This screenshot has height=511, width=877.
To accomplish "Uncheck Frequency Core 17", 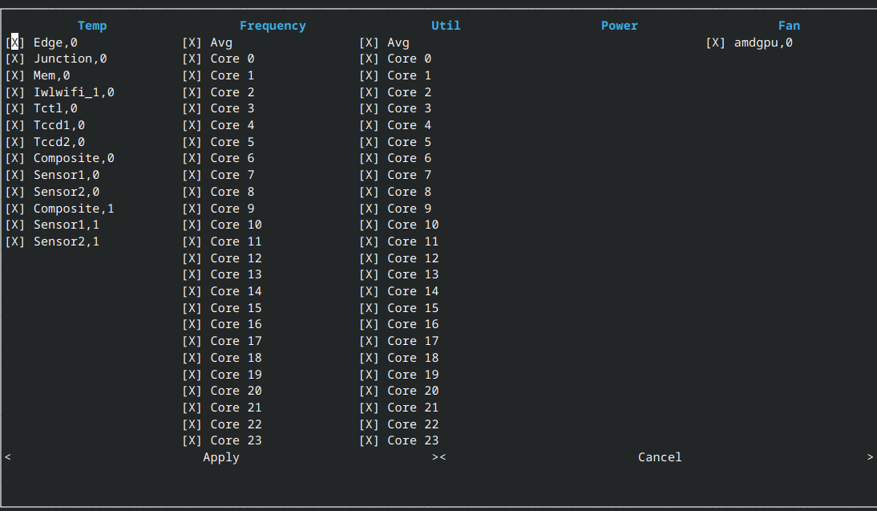I will 192,342.
